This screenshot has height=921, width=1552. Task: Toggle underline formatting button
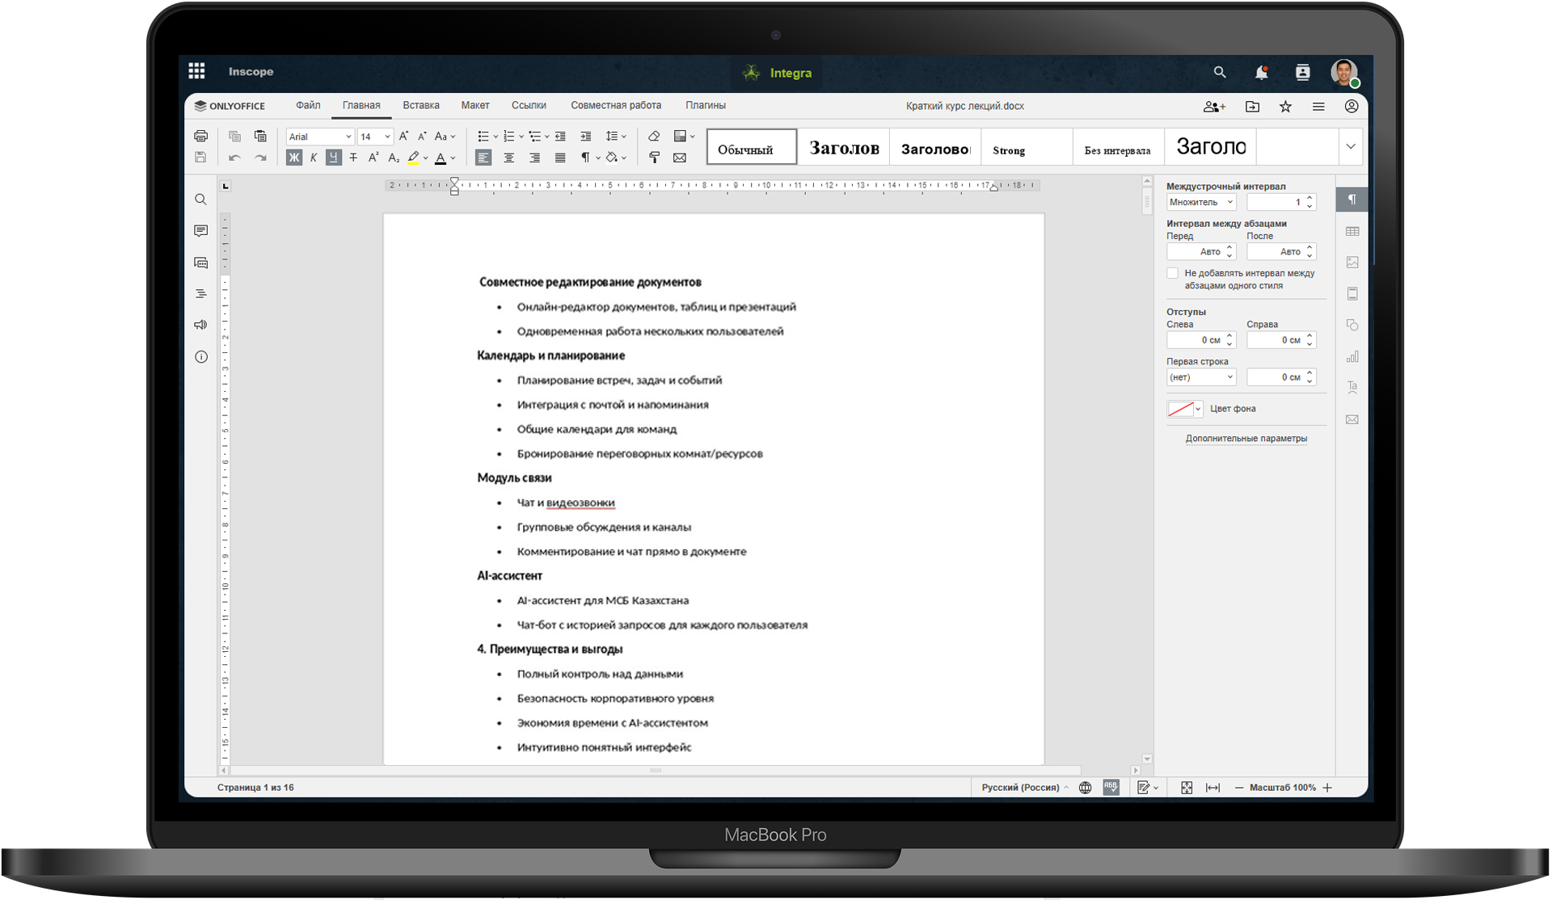click(x=333, y=158)
